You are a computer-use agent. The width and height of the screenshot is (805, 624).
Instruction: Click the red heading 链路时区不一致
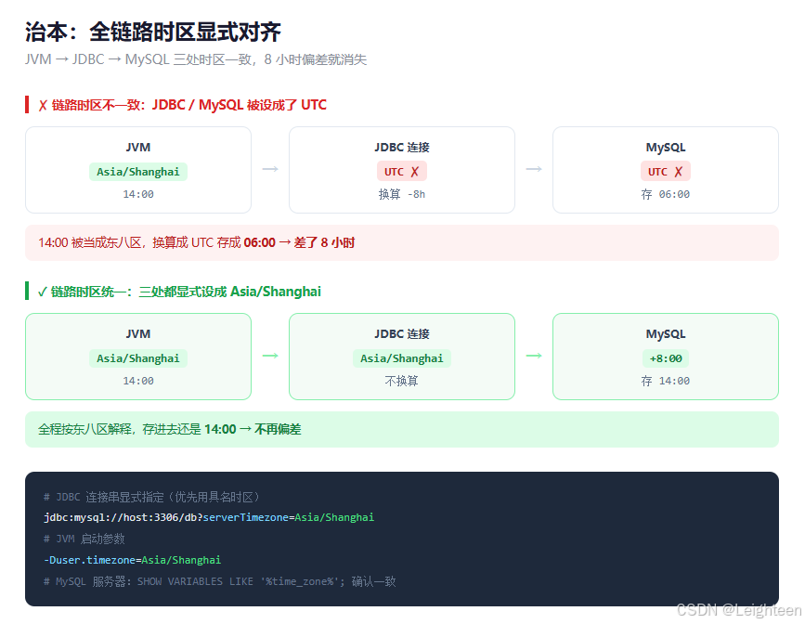(x=182, y=105)
